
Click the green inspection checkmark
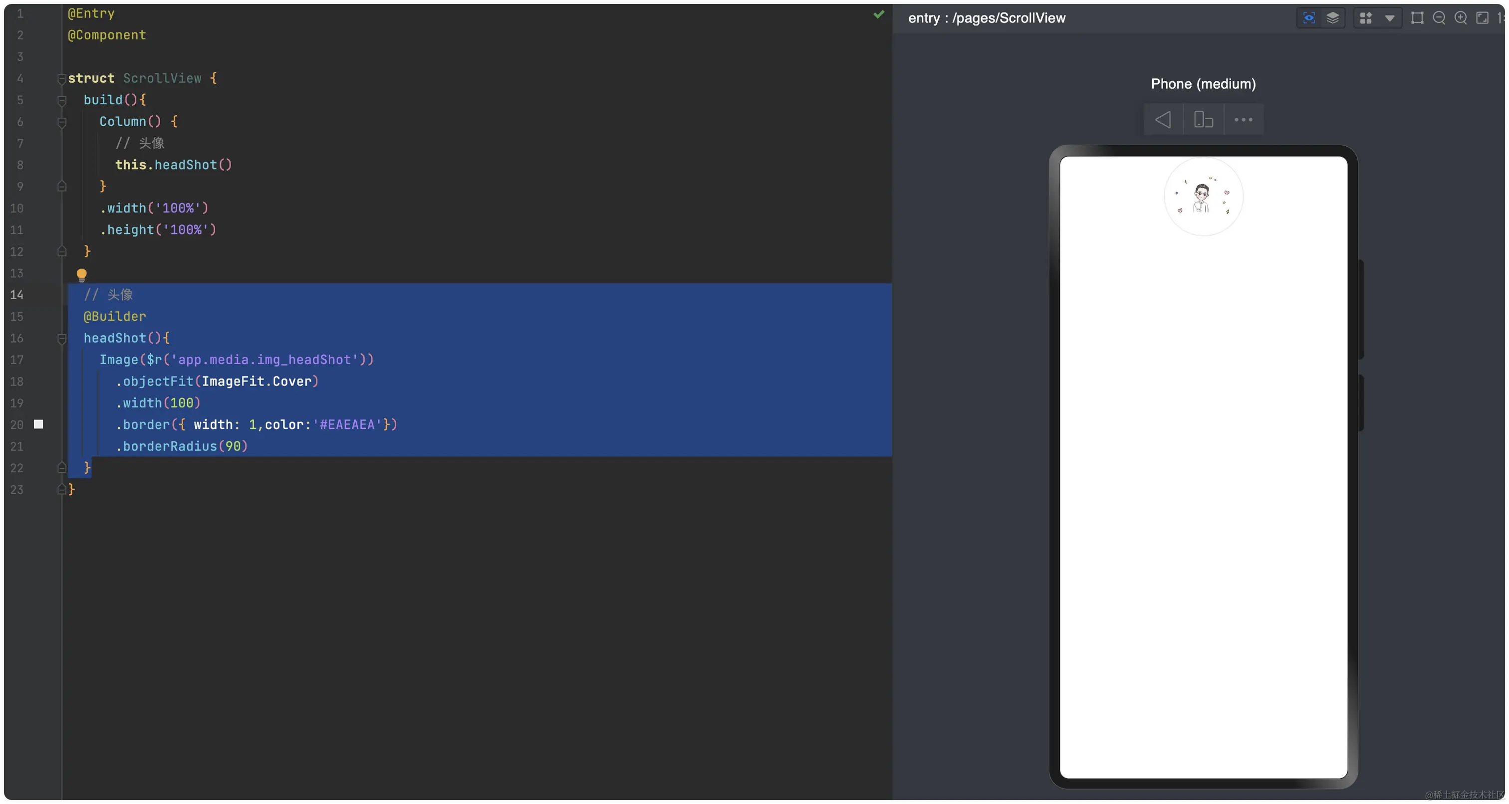point(879,14)
